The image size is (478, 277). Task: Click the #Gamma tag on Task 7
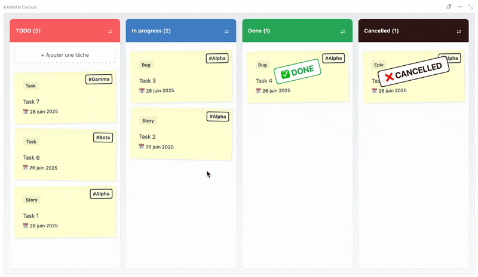coord(99,79)
